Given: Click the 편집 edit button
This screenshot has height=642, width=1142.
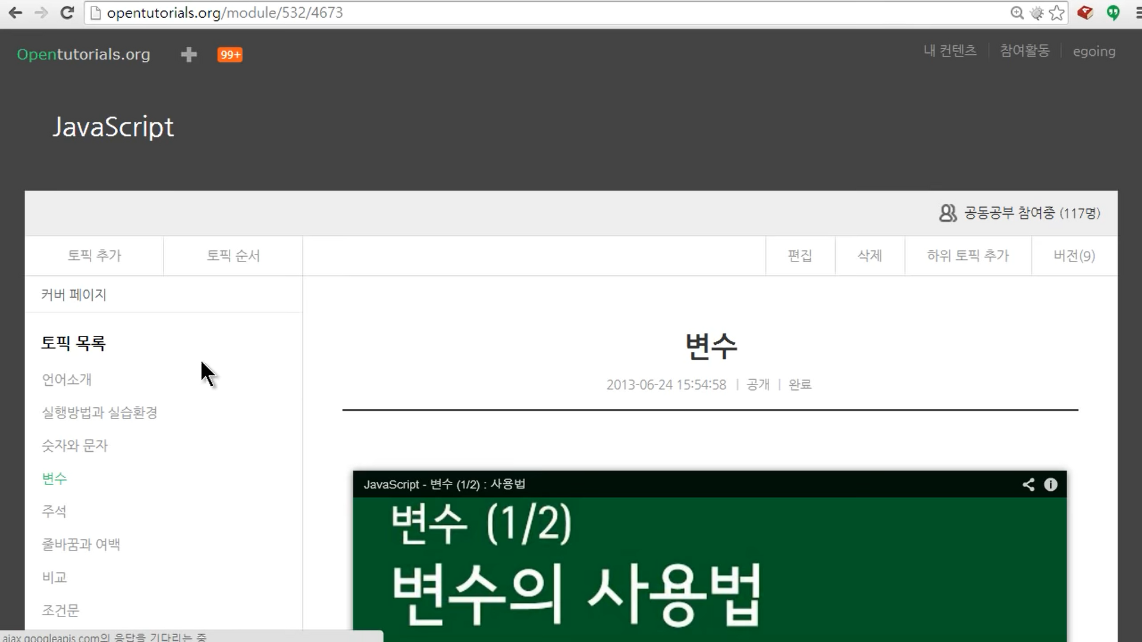Looking at the screenshot, I should tap(800, 256).
